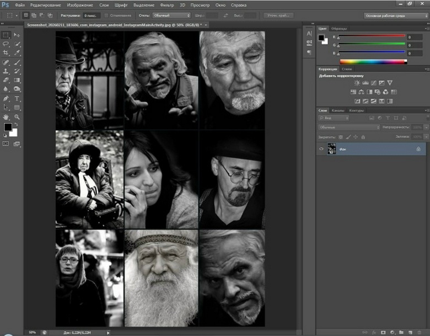Hide the Фон layer with eye icon
This screenshot has width=430, height=336.
tap(321, 149)
